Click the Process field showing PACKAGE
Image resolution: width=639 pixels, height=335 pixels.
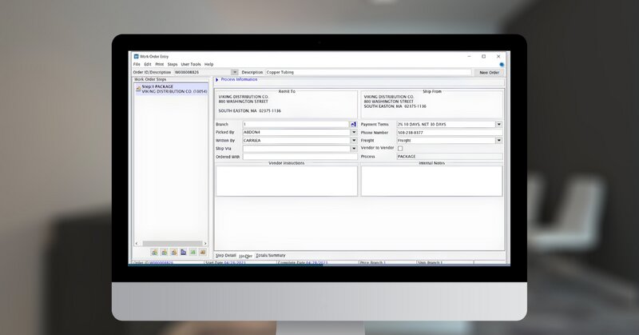tap(450, 156)
